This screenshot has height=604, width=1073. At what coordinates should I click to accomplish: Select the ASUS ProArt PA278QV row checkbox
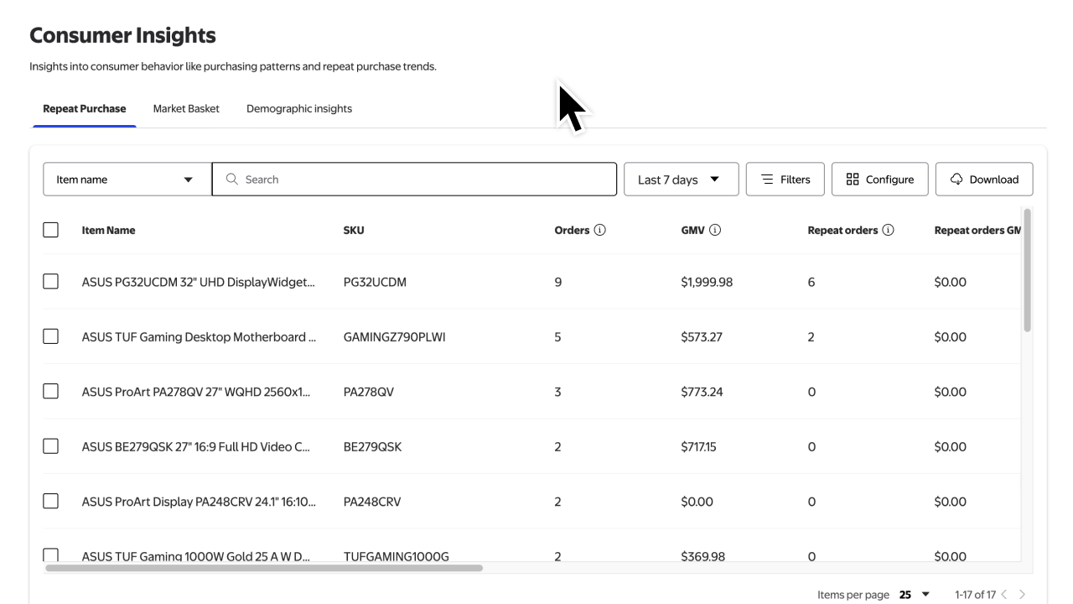point(51,392)
